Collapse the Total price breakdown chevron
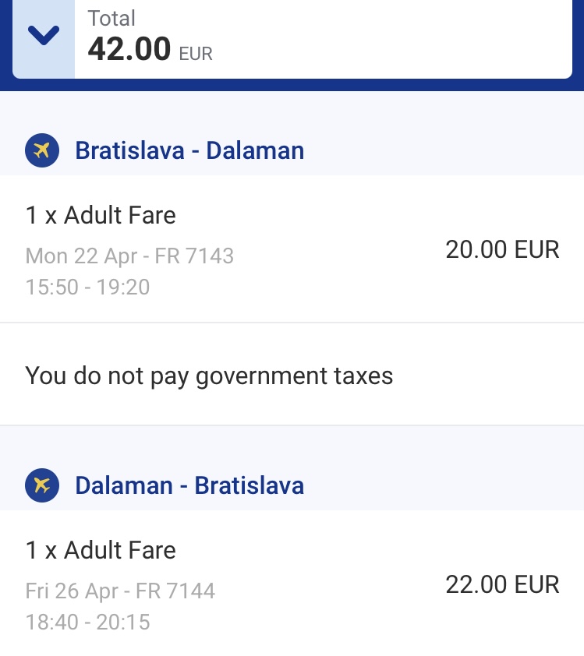This screenshot has height=656, width=584. 44,36
